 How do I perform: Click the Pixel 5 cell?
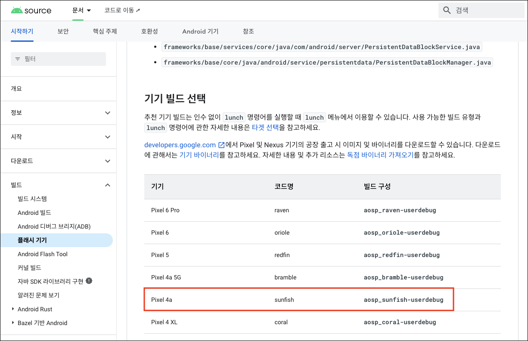[x=160, y=255]
